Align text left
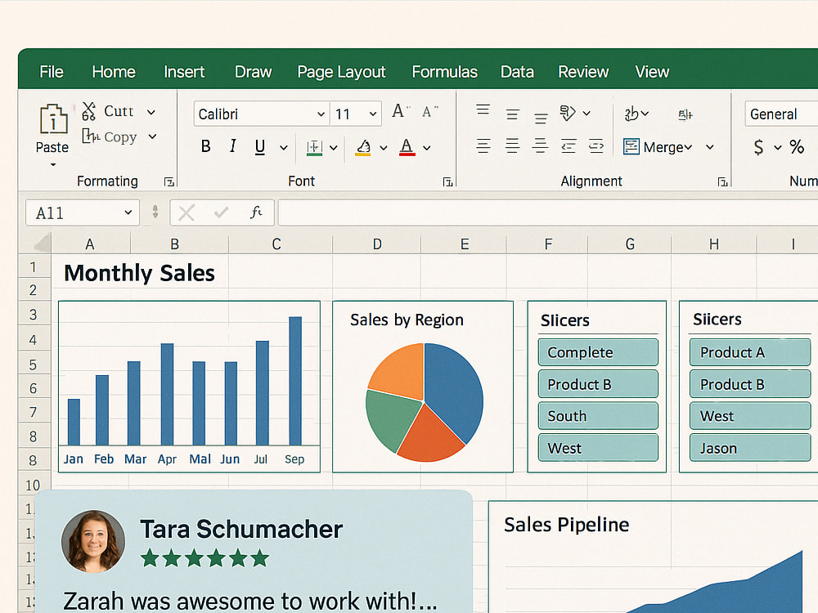This screenshot has width=818, height=613. tap(483, 146)
